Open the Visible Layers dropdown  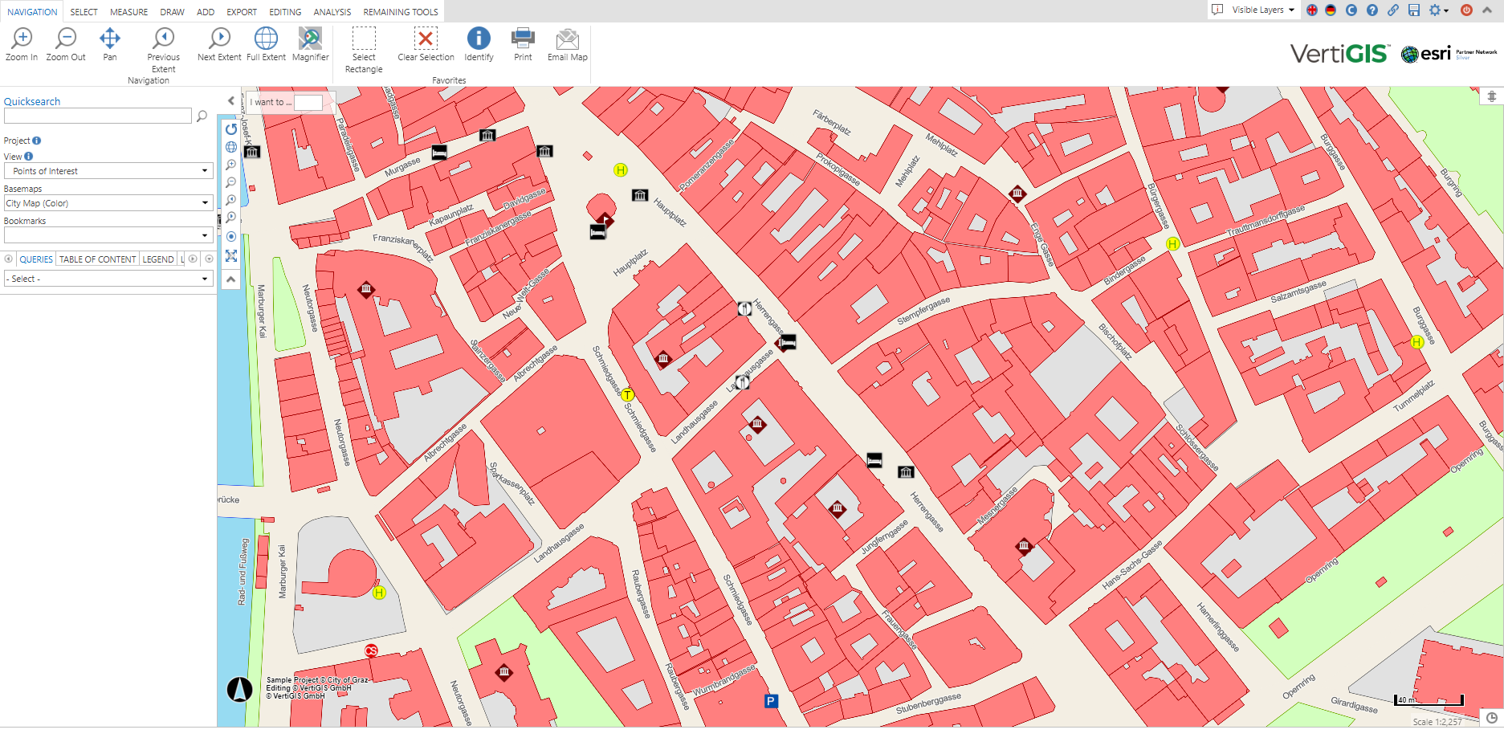point(1260,10)
